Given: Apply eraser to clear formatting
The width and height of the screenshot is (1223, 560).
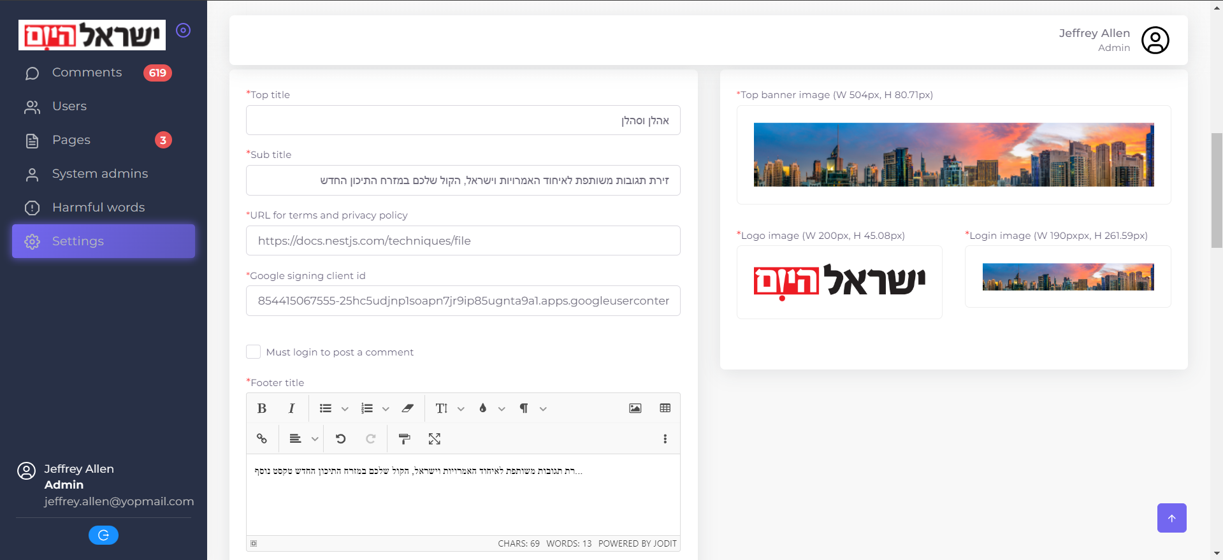Looking at the screenshot, I should [x=408, y=408].
